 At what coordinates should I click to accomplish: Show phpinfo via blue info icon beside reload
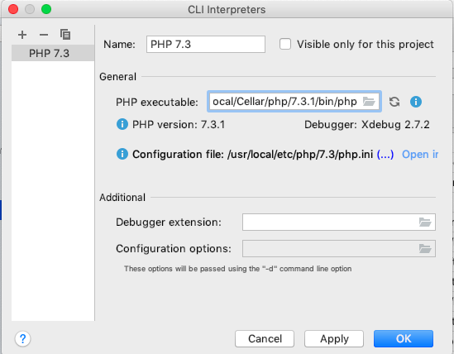416,102
